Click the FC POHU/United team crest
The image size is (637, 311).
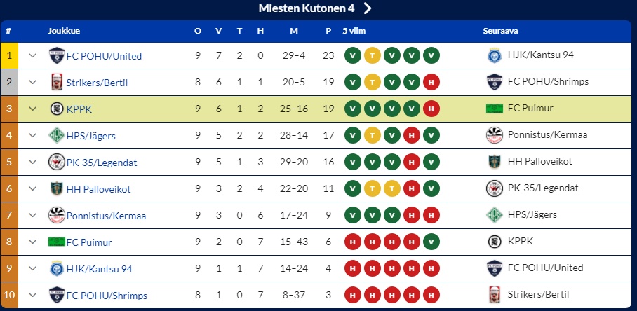point(56,55)
